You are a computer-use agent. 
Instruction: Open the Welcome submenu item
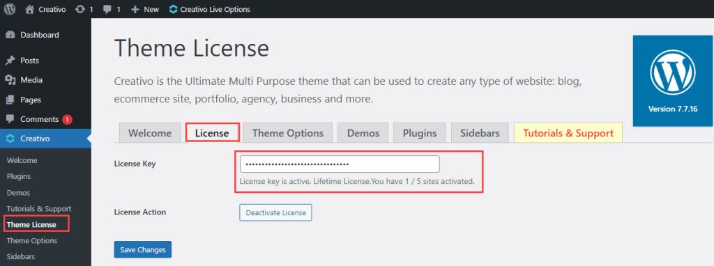point(22,160)
